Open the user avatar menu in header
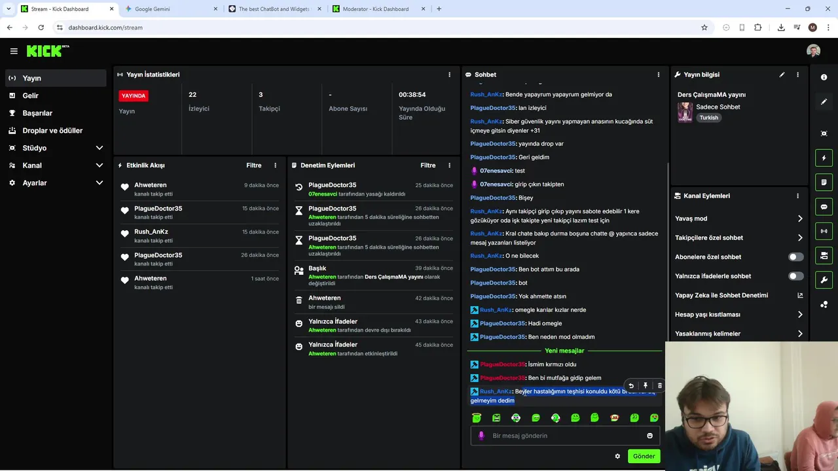 (813, 51)
